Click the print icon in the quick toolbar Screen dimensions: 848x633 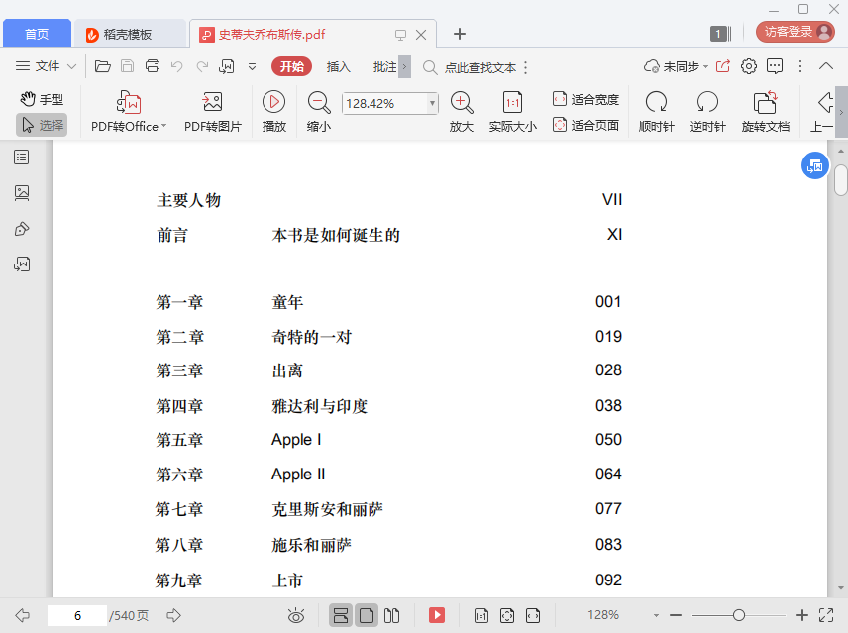(153, 66)
